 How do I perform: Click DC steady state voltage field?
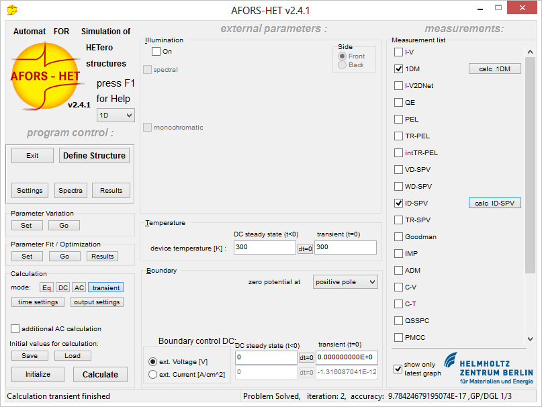coord(266,357)
